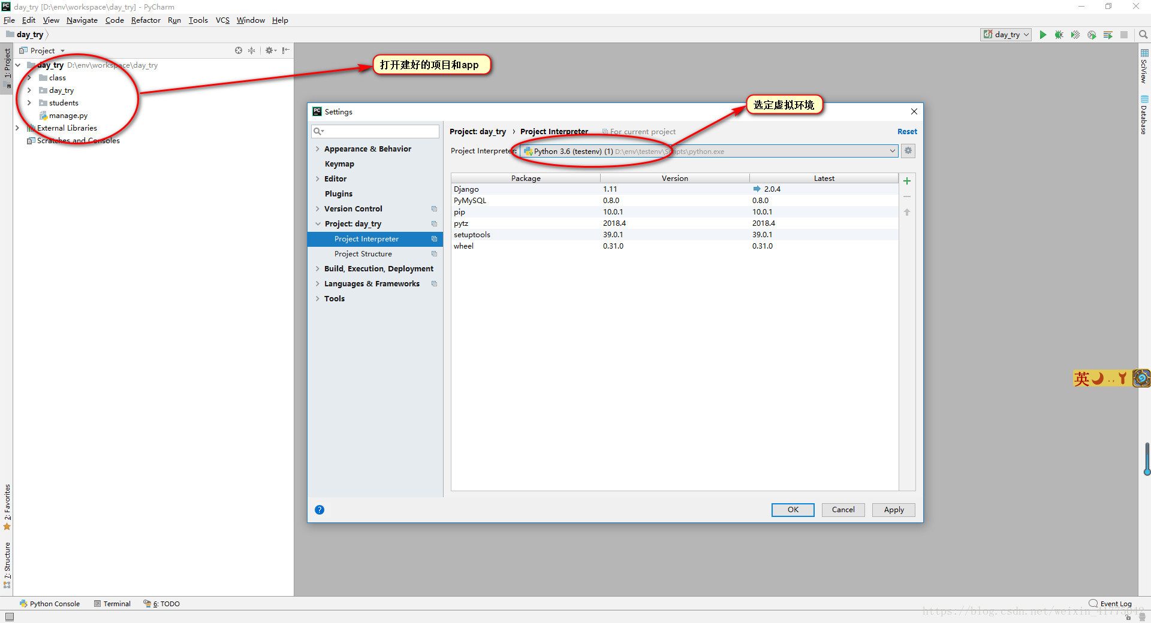Viewport: 1151px width, 623px height.
Task: Open Favorites tool window
Action: pyautogui.click(x=7, y=507)
